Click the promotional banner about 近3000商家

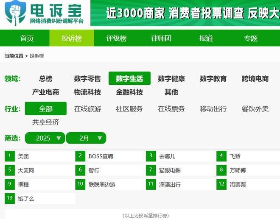(185, 13)
